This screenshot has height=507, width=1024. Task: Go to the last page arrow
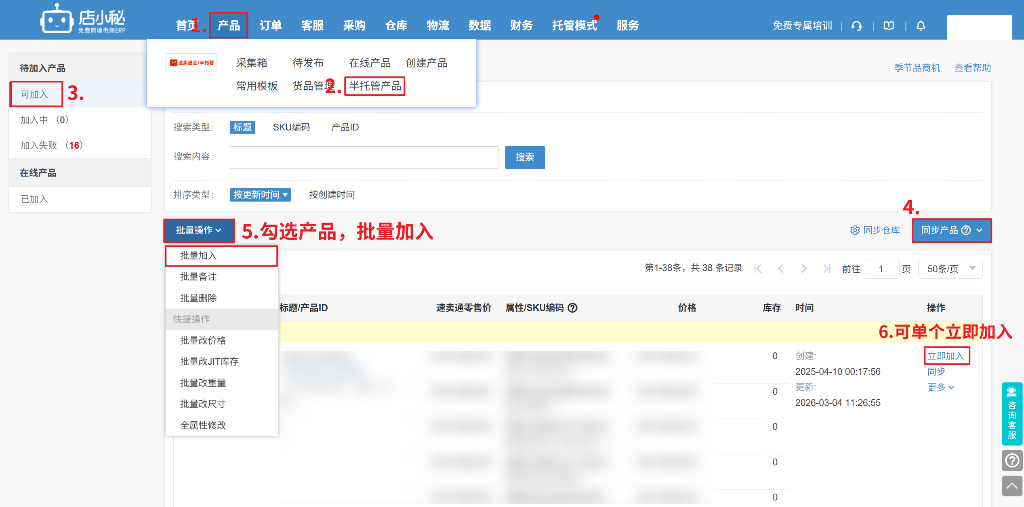[x=826, y=269]
